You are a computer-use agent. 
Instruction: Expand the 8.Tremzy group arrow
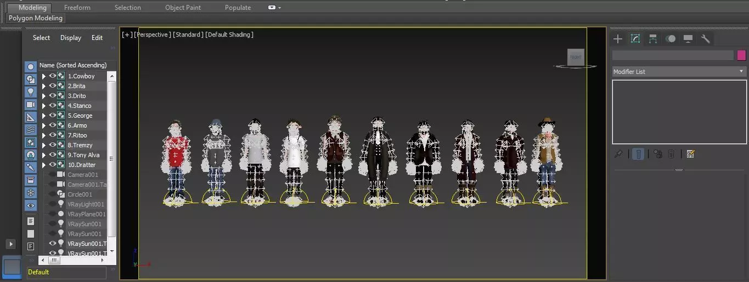[44, 145]
